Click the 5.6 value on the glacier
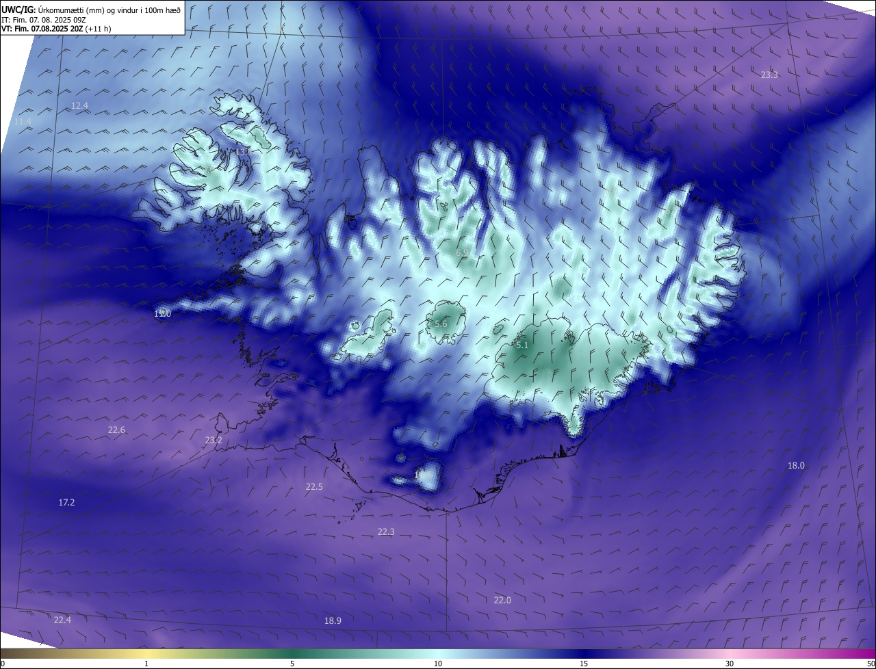876x669 pixels. pos(441,324)
